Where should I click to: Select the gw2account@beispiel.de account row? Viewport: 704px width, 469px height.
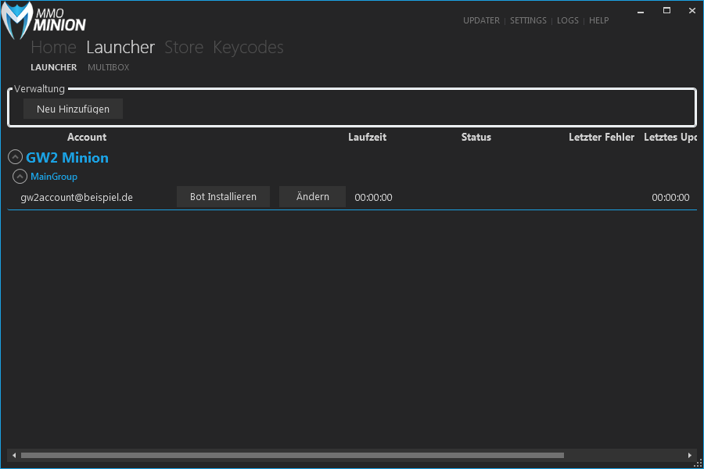pos(77,198)
